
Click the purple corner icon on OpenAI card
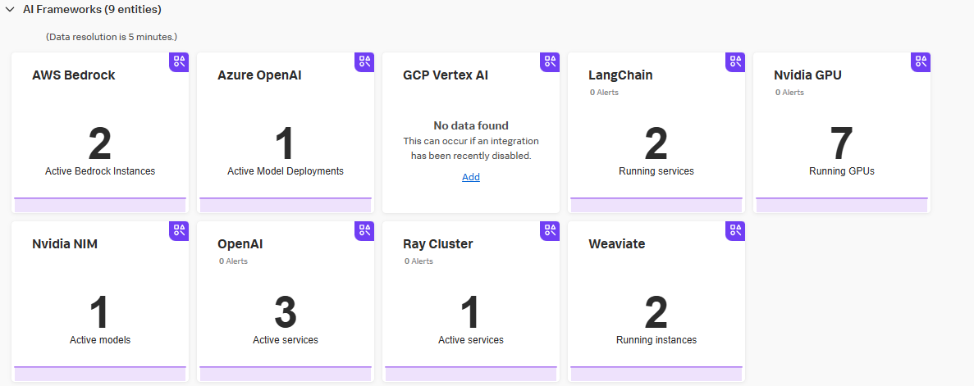coord(364,230)
